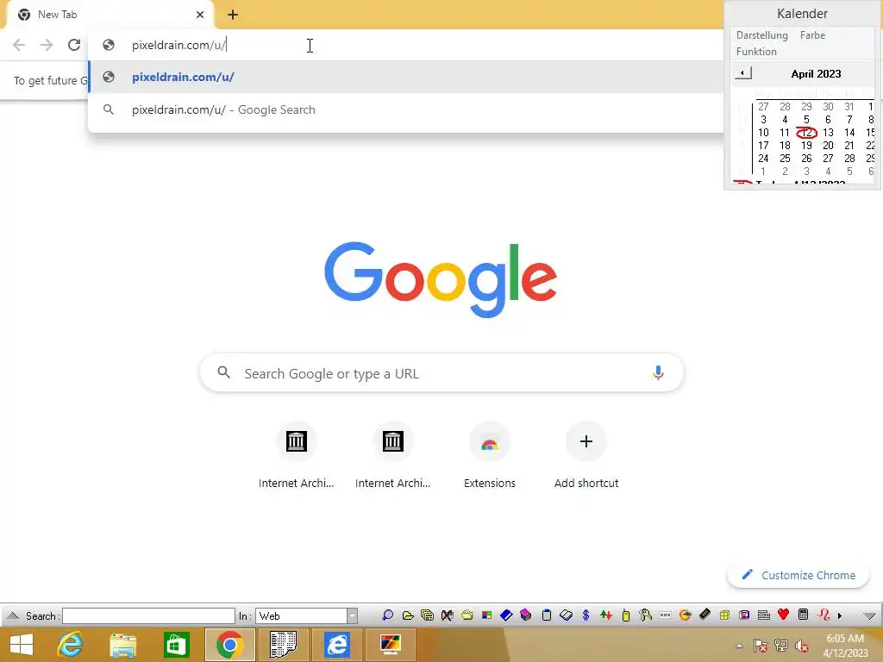Open second Internet Archive shortcut

392,455
